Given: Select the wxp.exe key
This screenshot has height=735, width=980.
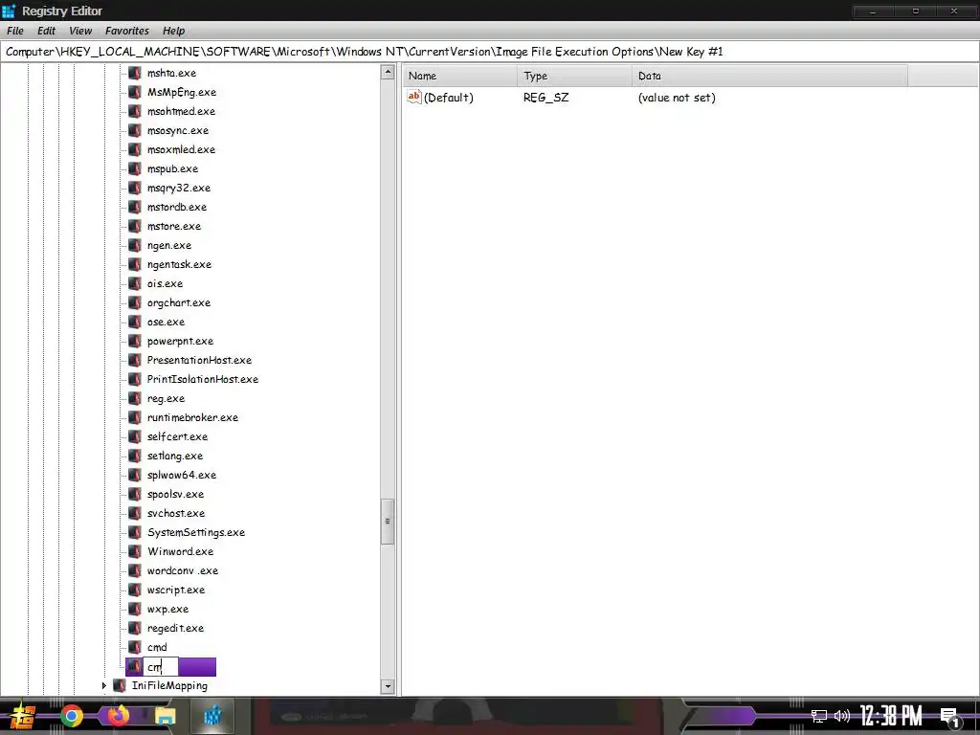Looking at the screenshot, I should [167, 610].
